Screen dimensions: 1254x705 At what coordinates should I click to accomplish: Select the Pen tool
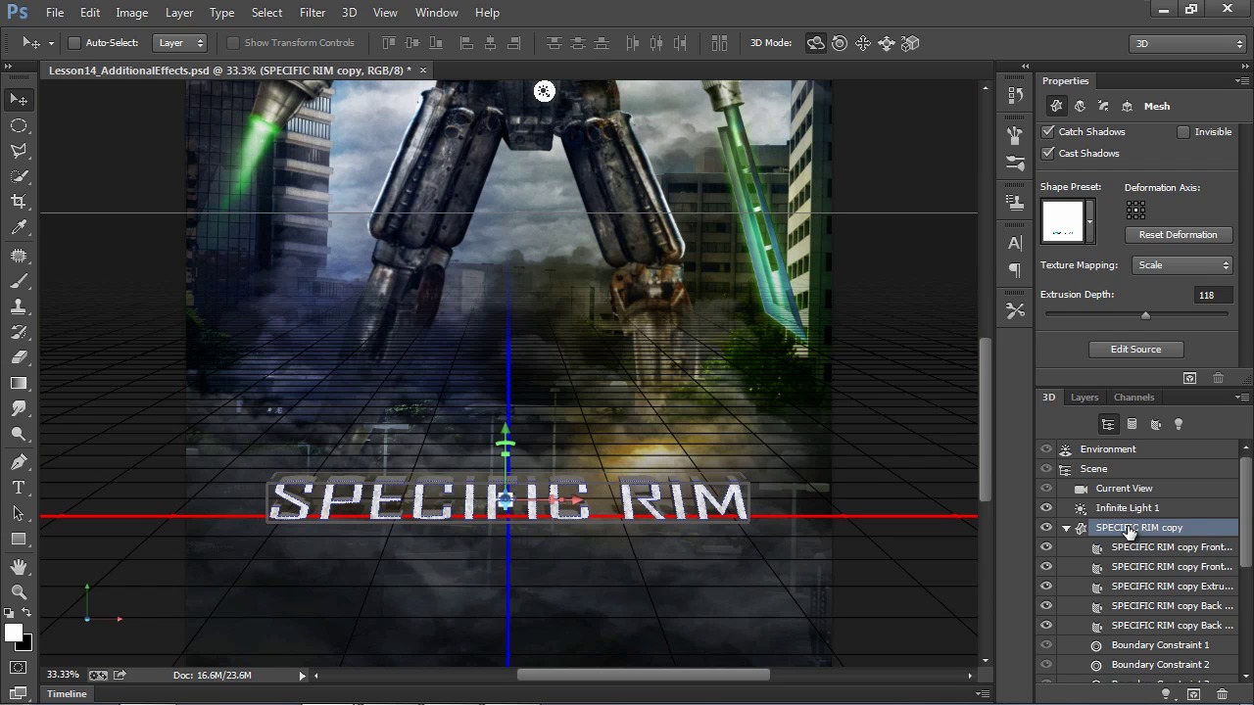coord(19,461)
